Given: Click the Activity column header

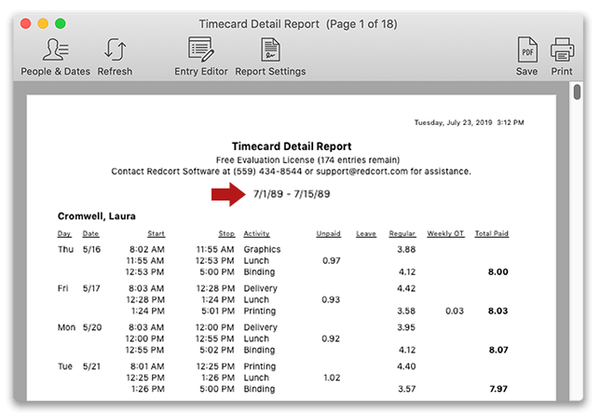Looking at the screenshot, I should (x=256, y=233).
